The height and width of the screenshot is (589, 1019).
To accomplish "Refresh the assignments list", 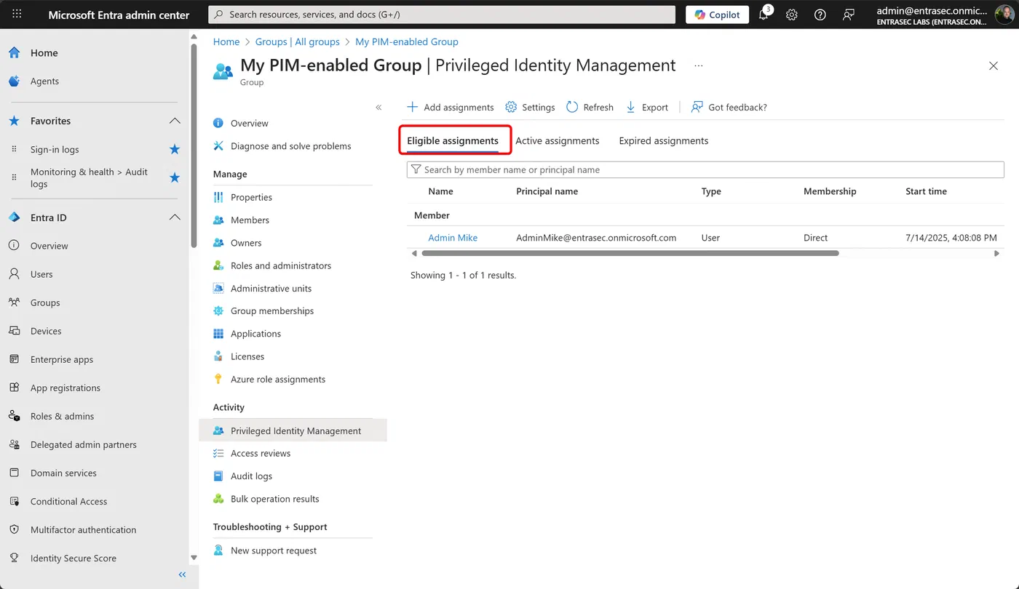I will pos(590,107).
